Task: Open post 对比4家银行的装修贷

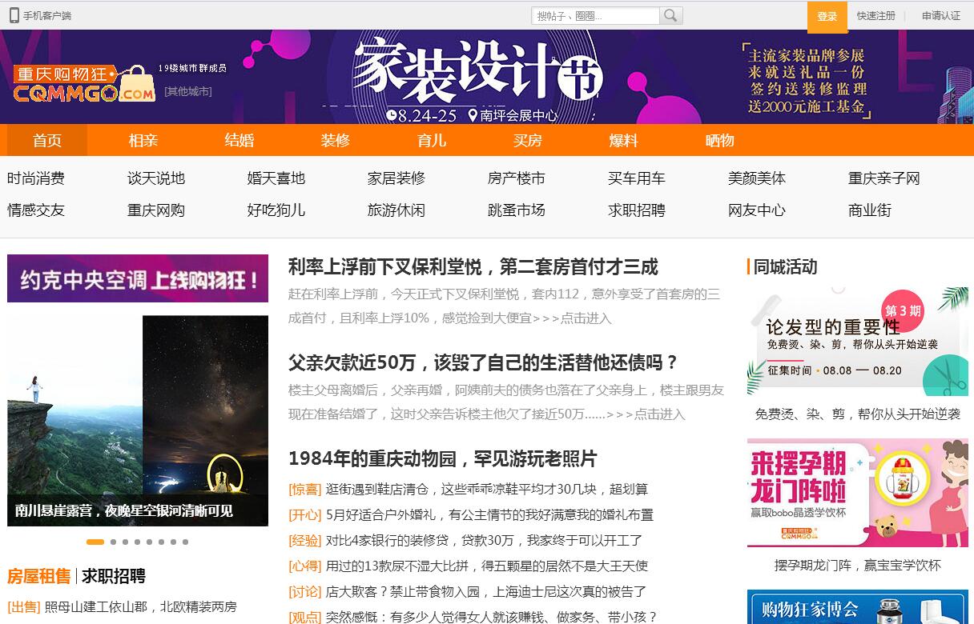Action: [485, 540]
